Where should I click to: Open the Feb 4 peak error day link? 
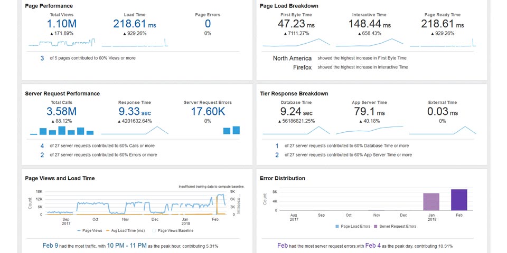point(373,246)
